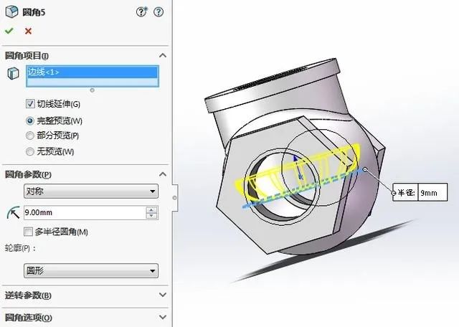Collapse the 圆角参数 section
Viewport: 459px width, 327px height.
[163, 174]
